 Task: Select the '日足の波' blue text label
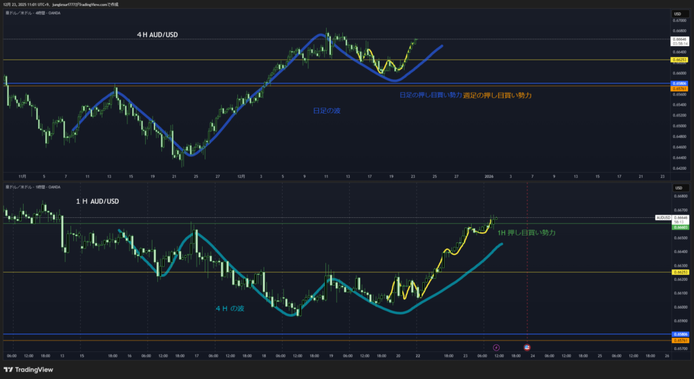(x=327, y=110)
